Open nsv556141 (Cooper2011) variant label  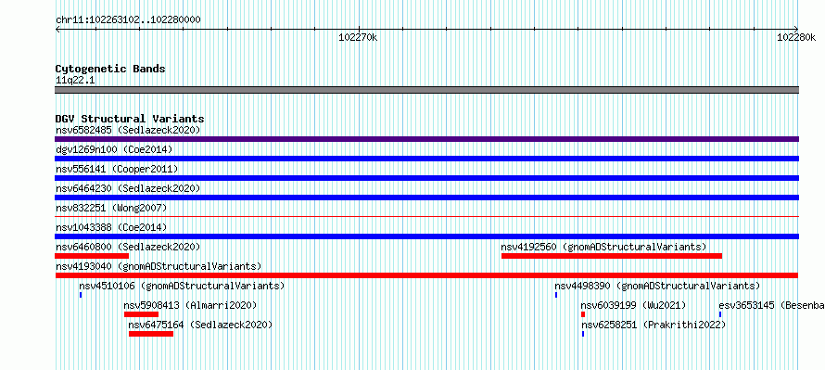[x=117, y=169]
